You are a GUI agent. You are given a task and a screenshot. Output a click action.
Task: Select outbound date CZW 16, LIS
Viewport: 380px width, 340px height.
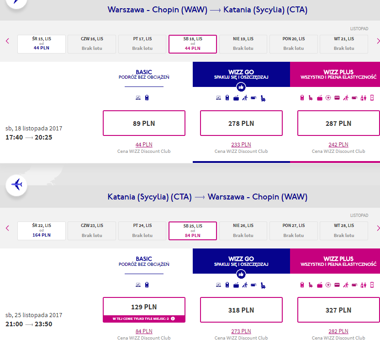[92, 44]
